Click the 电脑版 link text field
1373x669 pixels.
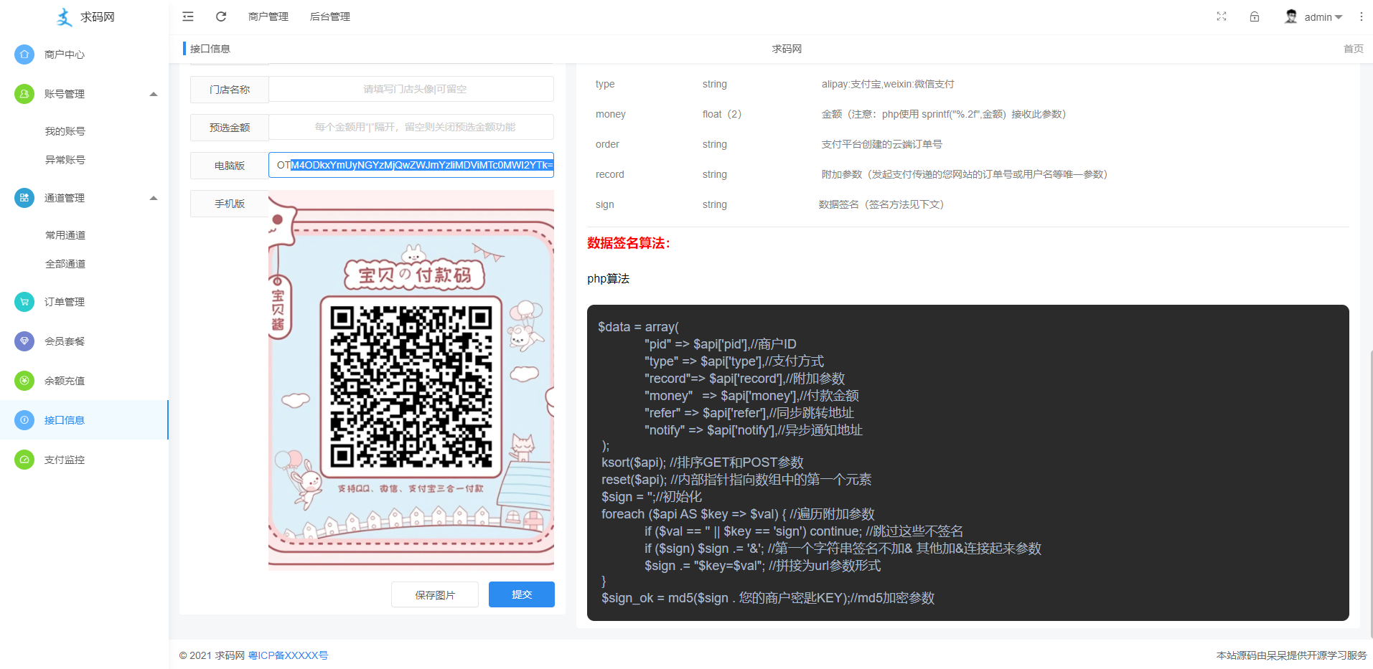[411, 165]
